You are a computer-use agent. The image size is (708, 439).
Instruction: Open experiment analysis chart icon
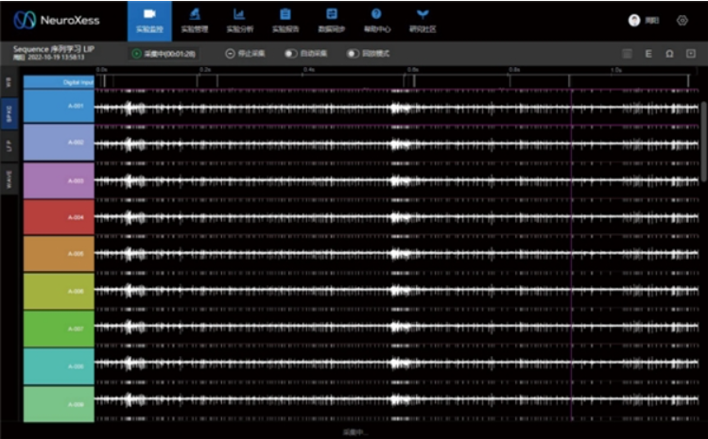pos(239,19)
